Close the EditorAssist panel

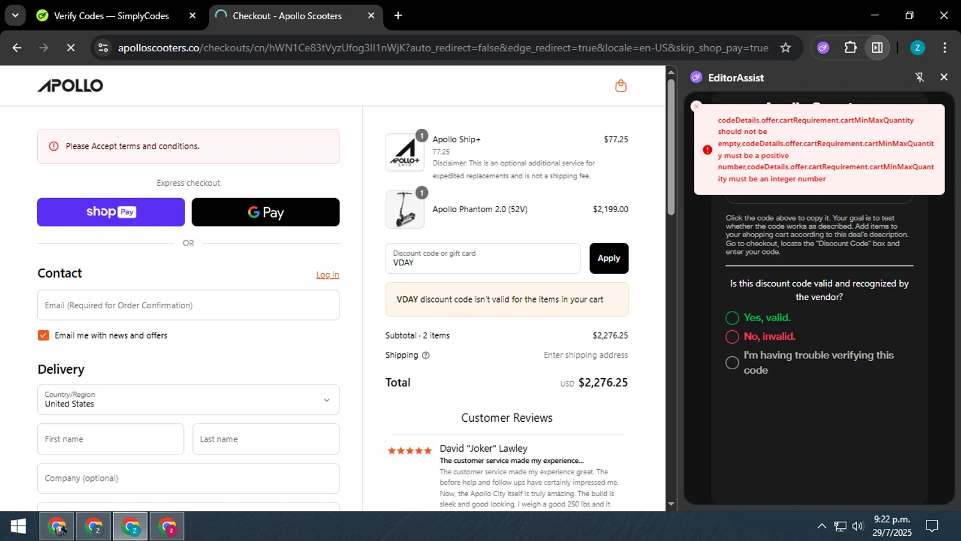pos(944,77)
